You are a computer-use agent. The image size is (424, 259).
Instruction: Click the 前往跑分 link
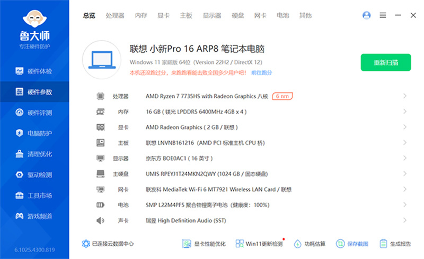pos(261,72)
